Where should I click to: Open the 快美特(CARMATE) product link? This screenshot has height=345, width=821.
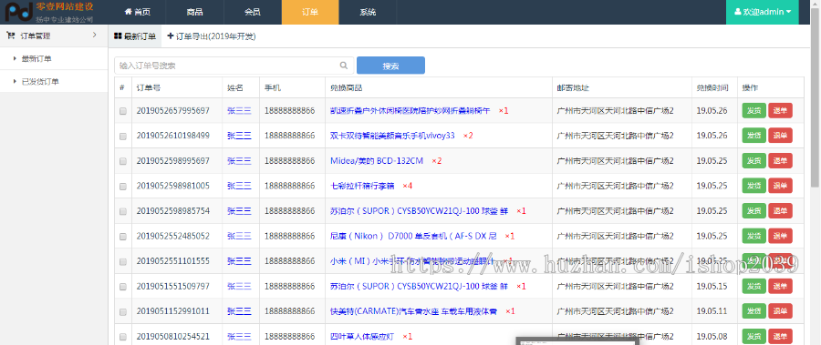click(413, 311)
